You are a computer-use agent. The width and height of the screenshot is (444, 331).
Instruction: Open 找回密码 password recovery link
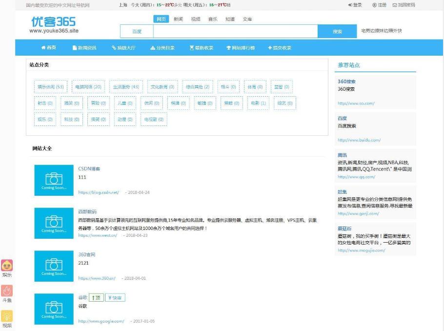click(x=404, y=5)
